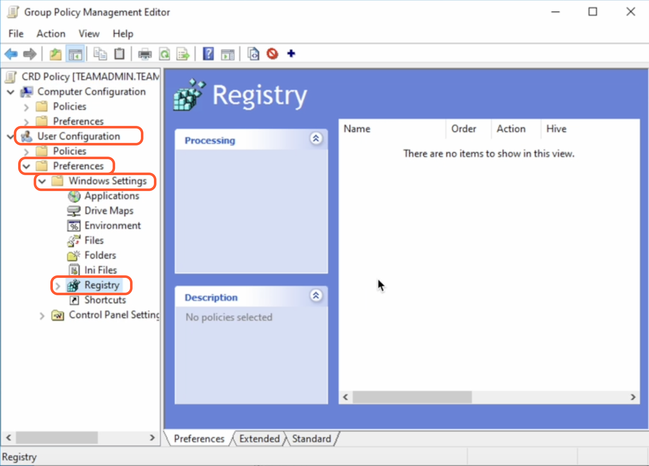Click the Export List toolbar icon
Image resolution: width=649 pixels, height=466 pixels.
183,54
